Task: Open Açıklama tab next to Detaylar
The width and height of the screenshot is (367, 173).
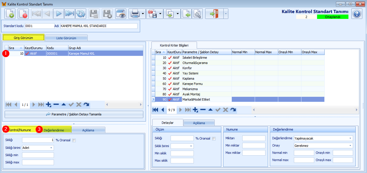Action: [x=199, y=123]
